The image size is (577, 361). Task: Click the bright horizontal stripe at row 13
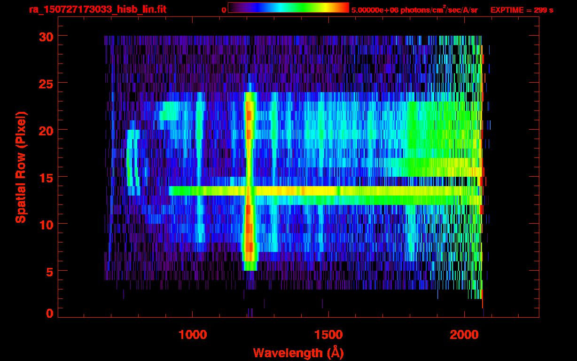326,191
